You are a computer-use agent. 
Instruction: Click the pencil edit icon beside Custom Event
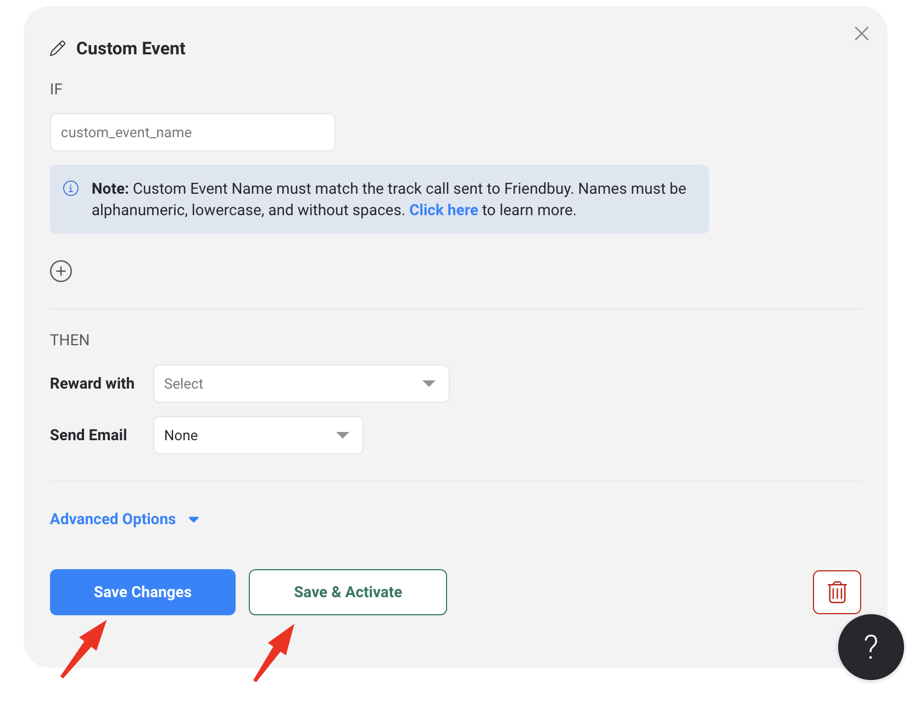[x=58, y=48]
